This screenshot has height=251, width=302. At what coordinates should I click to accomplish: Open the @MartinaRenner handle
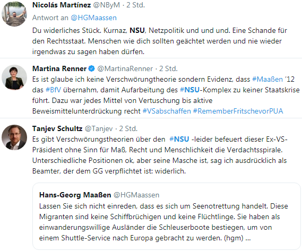pos(125,68)
